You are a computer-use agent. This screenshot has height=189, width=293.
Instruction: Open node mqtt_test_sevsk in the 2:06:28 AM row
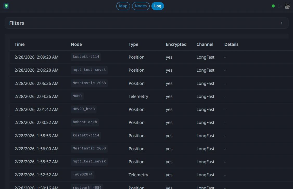[x=89, y=70]
